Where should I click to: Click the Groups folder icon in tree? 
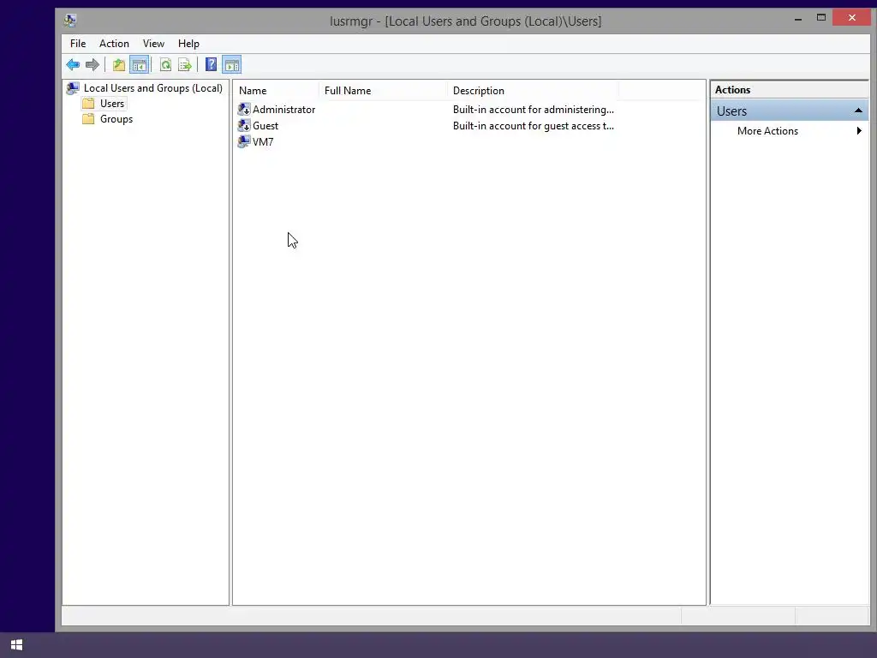[x=88, y=118]
